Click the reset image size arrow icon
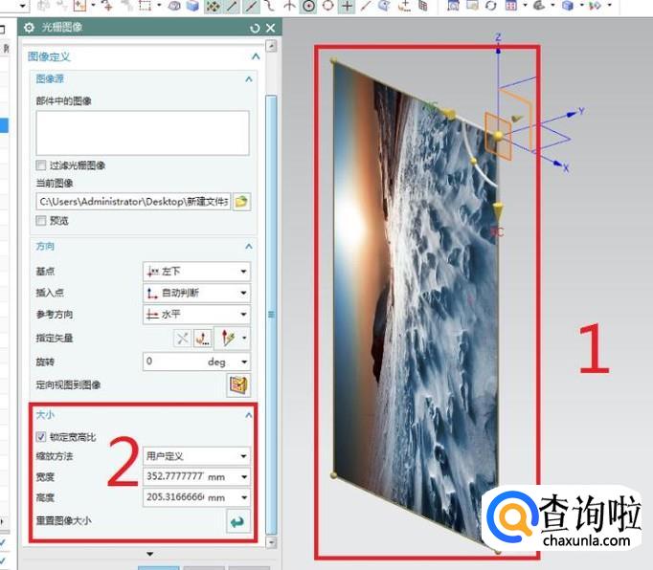 (x=238, y=521)
